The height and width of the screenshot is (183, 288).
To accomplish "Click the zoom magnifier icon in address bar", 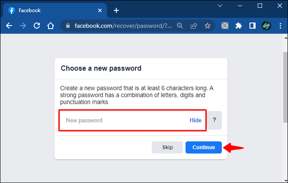I will 180,26.
